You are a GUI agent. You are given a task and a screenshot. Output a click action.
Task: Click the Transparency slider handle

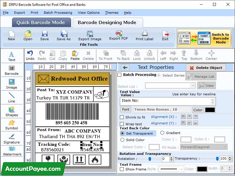point(217,159)
